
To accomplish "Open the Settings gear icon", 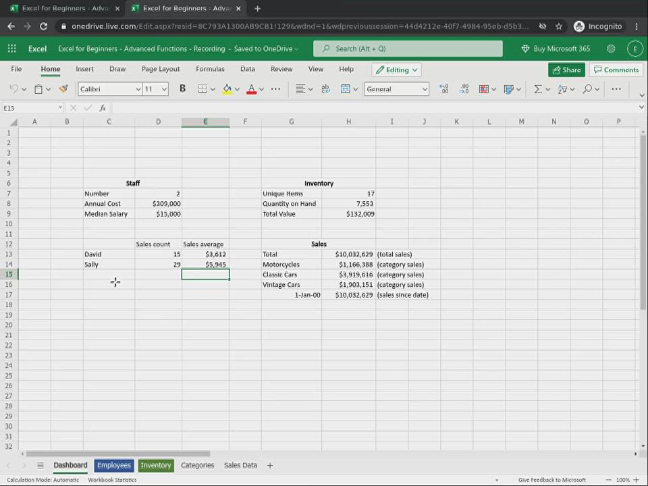I will 611,49.
